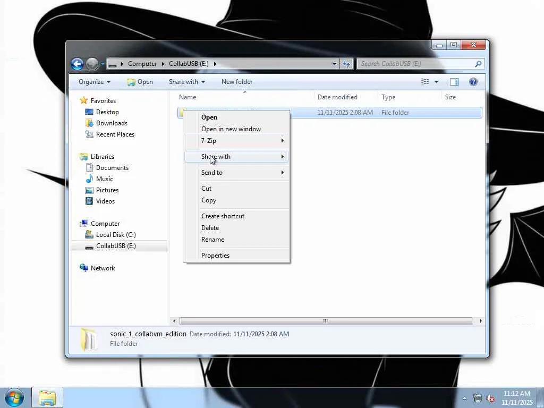Choose Rename in the context menu
The height and width of the screenshot is (408, 544).
pyautogui.click(x=236, y=240)
